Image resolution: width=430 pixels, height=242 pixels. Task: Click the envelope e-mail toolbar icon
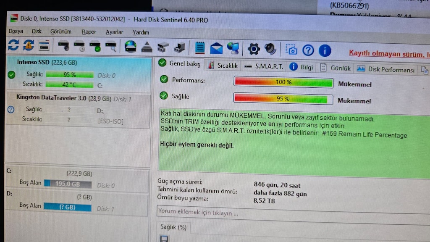tap(216, 48)
